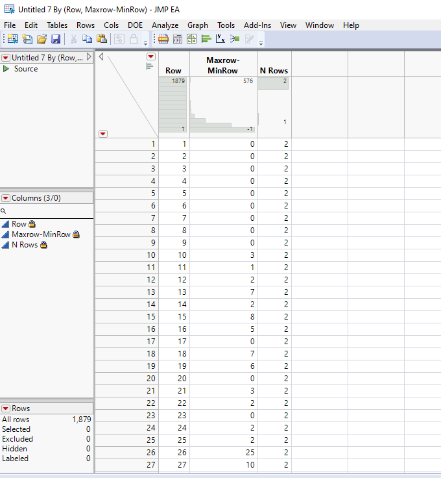Viewport: 441px width, 478px height.
Task: Launch Distribution with green bars icon
Action: click(x=206, y=39)
